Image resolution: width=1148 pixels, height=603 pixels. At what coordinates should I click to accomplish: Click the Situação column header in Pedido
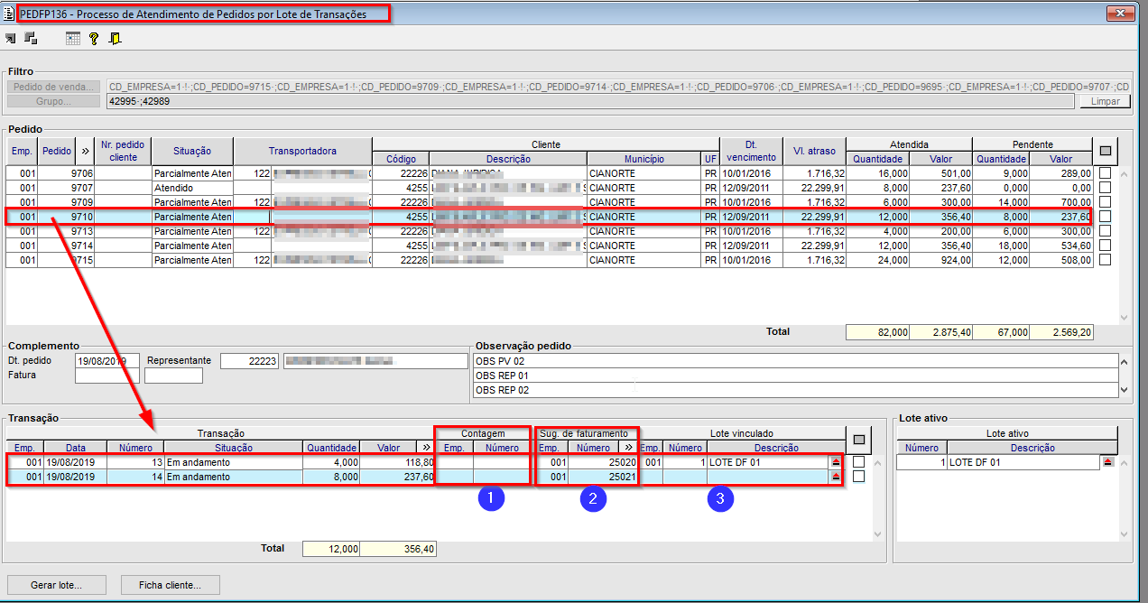coord(192,152)
